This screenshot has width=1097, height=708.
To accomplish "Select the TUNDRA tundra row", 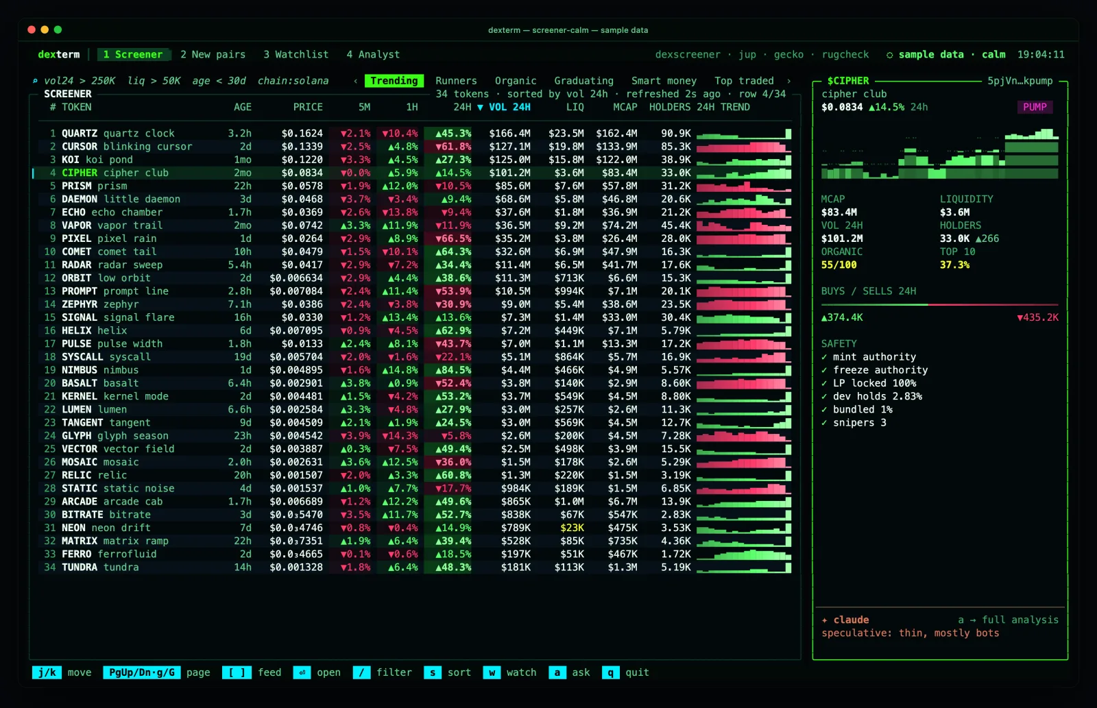I will (415, 567).
